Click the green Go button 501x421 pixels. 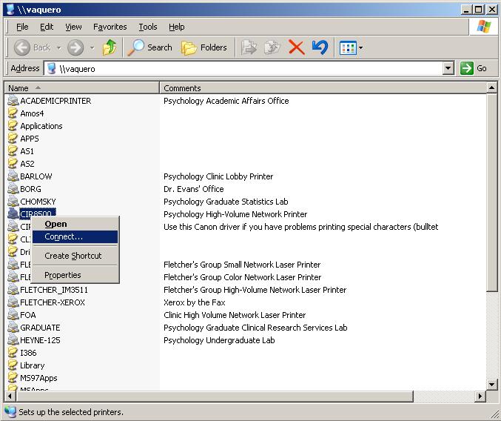click(474, 68)
